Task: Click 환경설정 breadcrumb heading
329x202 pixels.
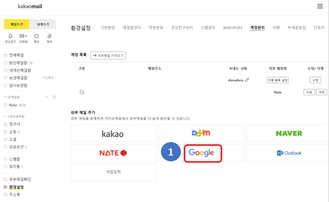Action: tap(80, 28)
